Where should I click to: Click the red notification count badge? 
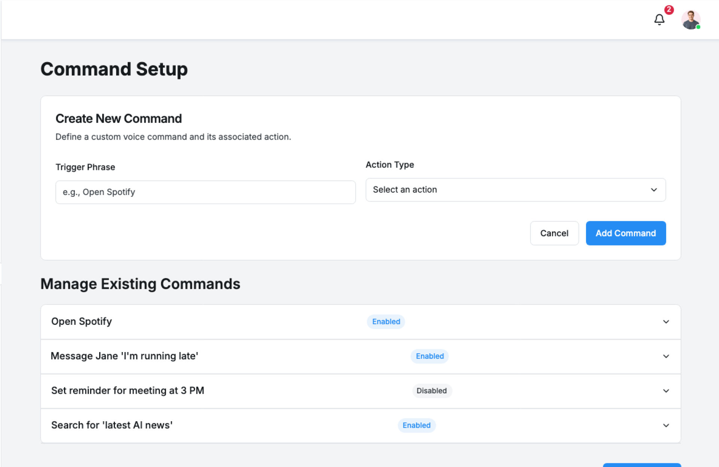point(669,10)
